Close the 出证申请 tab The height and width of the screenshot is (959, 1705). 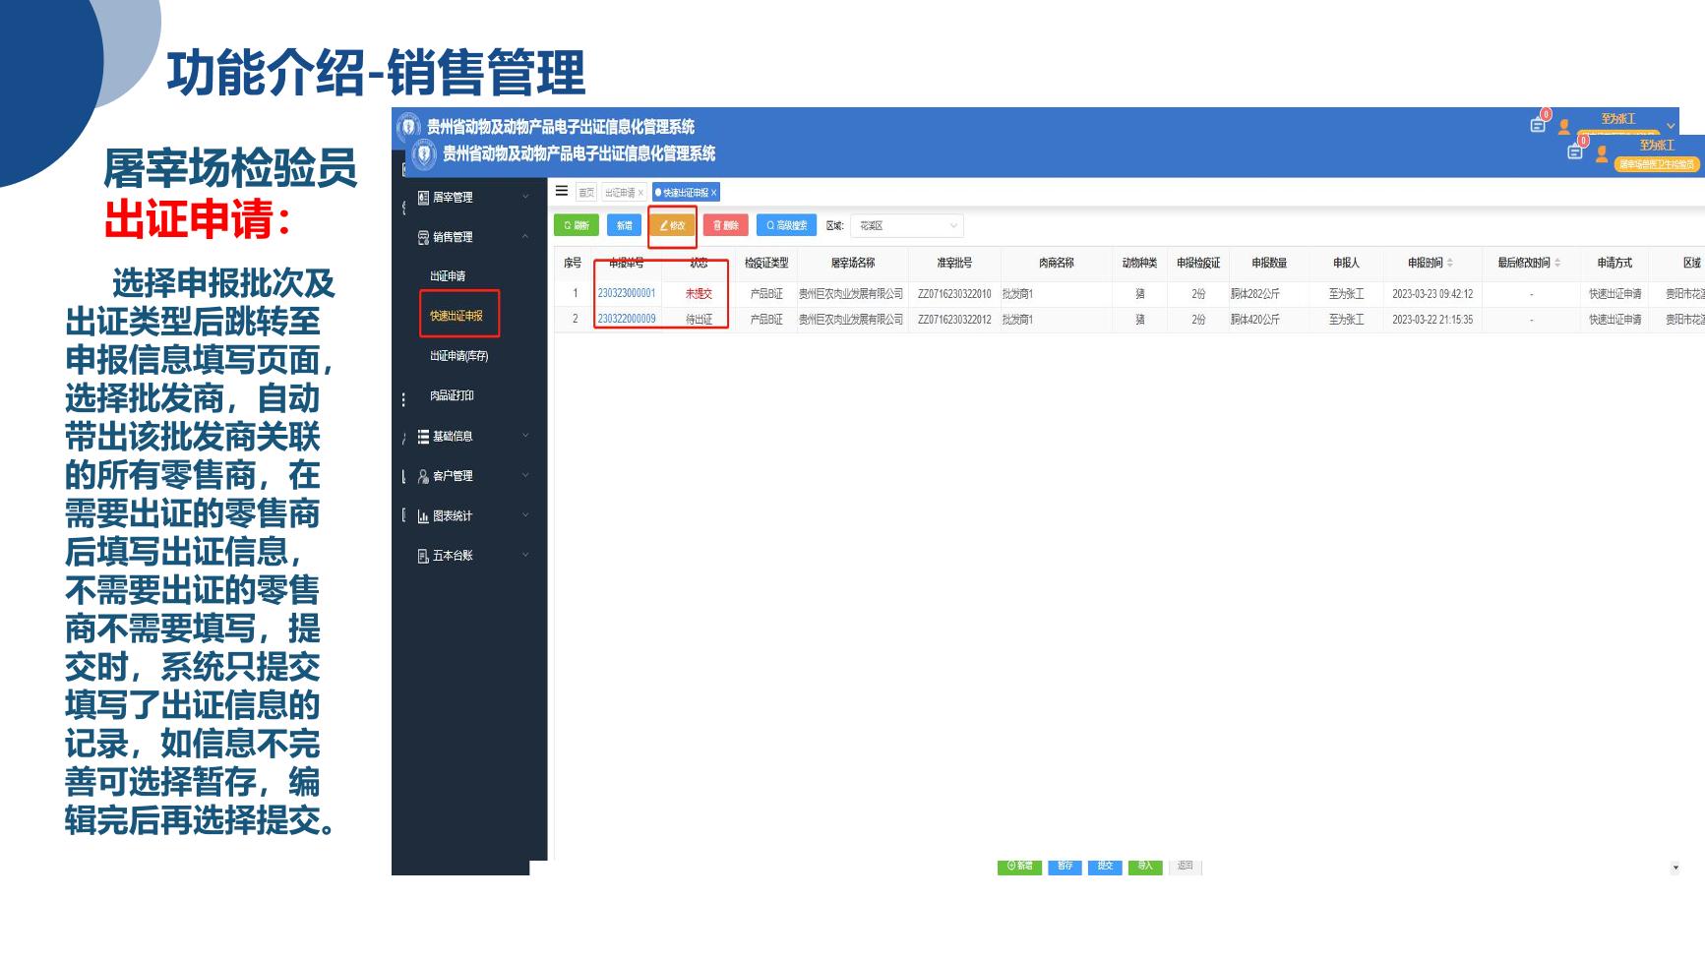coord(640,193)
